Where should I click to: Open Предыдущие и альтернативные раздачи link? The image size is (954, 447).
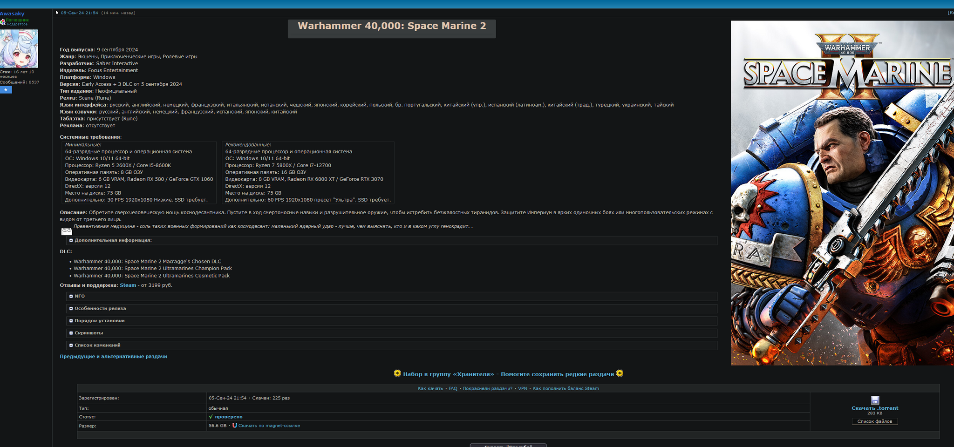coord(113,357)
